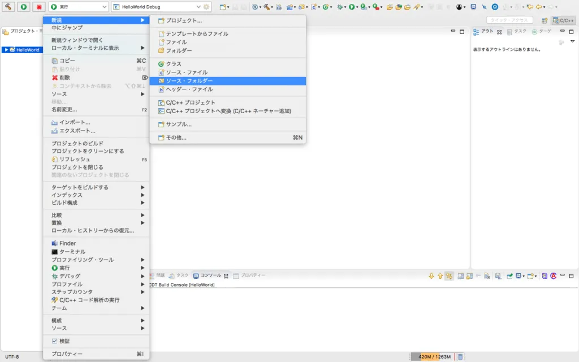Open the launch configuration gear settings
The width and height of the screenshot is (579, 362).
[206, 7]
